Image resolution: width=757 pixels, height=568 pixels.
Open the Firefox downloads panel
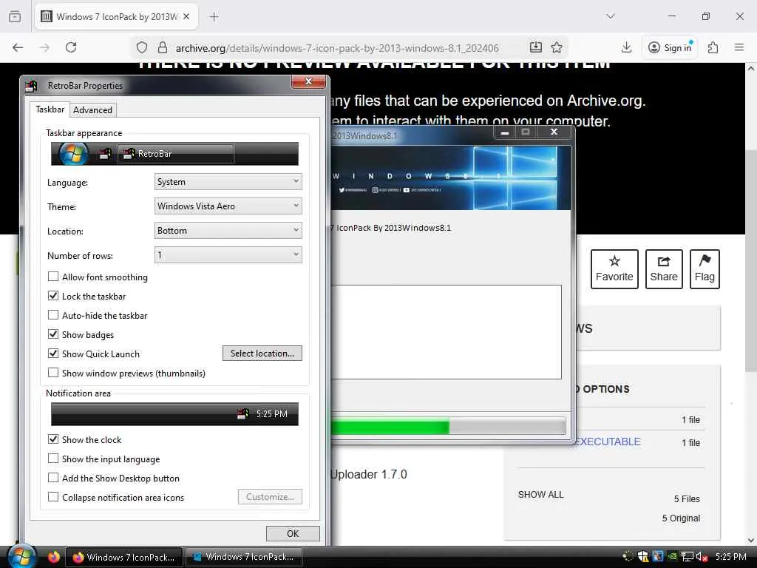(x=627, y=47)
